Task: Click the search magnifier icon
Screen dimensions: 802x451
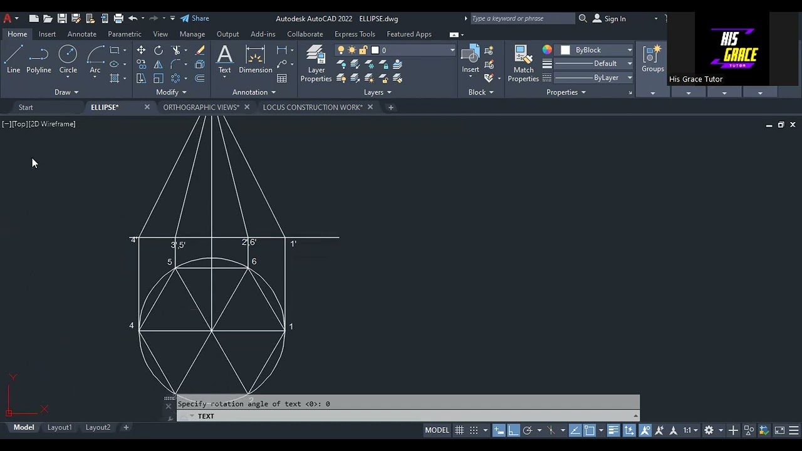Action: (x=583, y=19)
